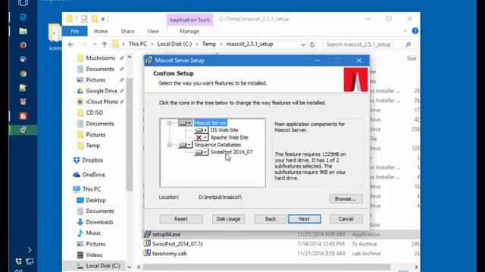Open SwissProt 2014_07 feature dropdown
The width and height of the screenshot is (485, 272).
coord(201,152)
